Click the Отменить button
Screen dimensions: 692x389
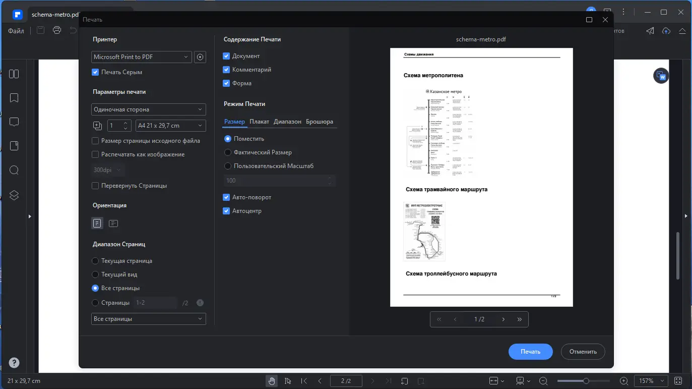[x=583, y=352]
